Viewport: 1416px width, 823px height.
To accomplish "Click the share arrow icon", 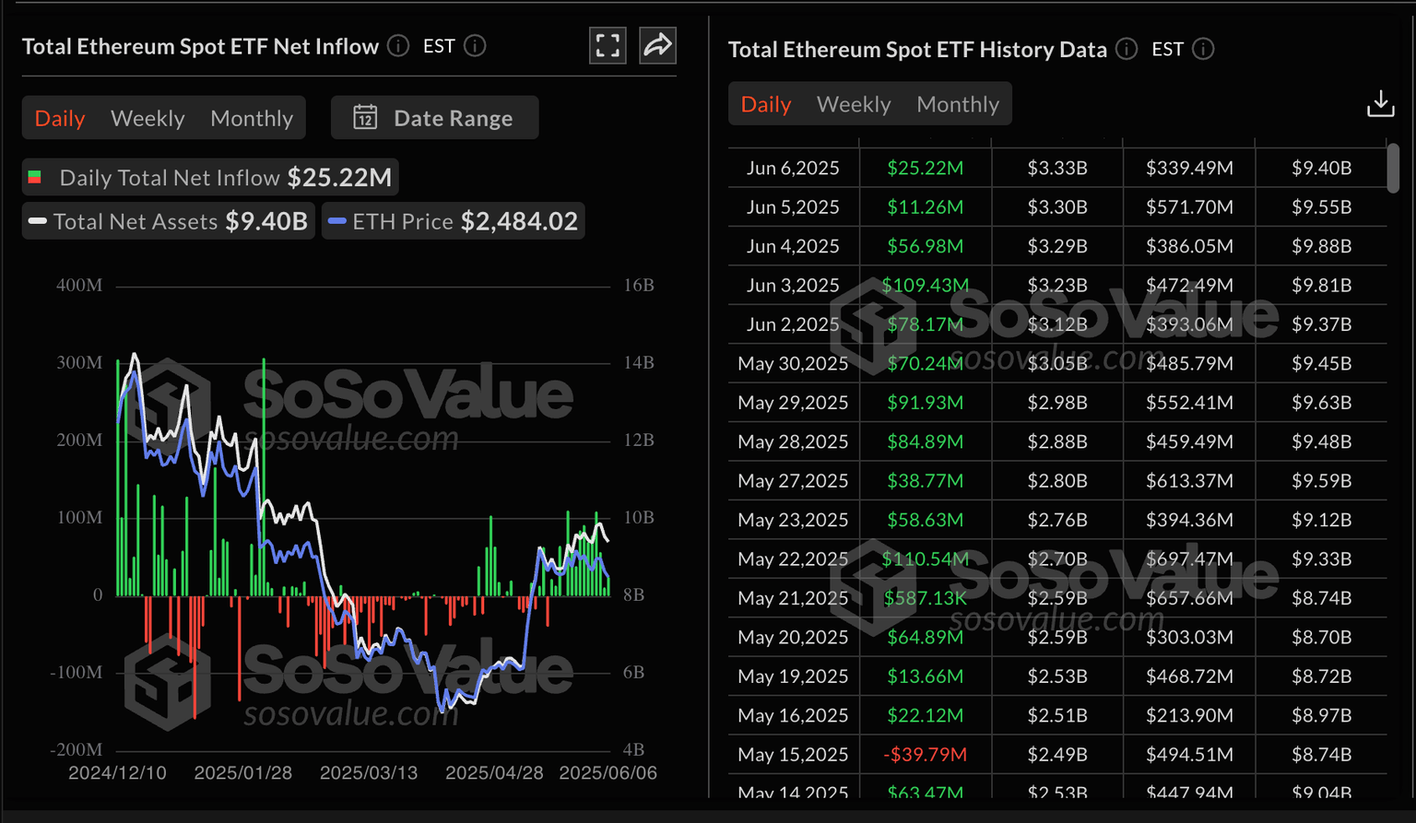I will tap(657, 45).
